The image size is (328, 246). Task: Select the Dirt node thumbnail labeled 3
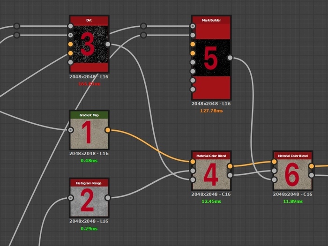pyautogui.click(x=89, y=45)
